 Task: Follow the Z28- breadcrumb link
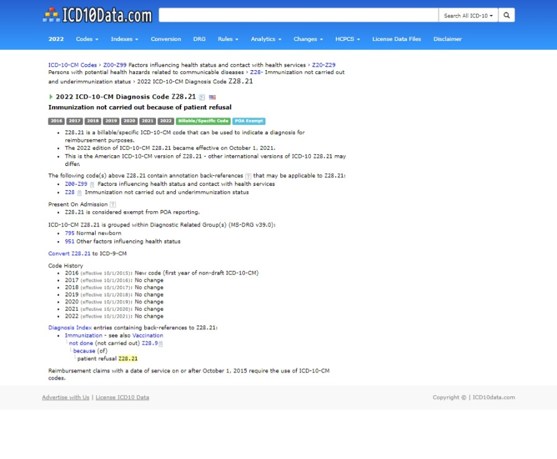[257, 73]
